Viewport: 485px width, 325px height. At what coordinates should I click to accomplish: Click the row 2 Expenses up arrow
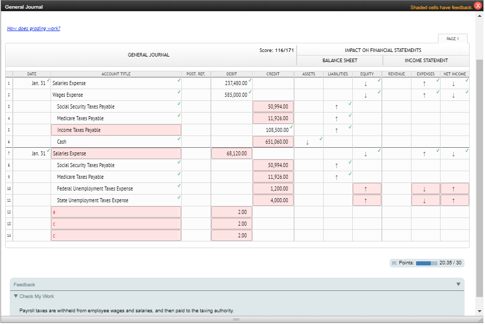(x=424, y=95)
